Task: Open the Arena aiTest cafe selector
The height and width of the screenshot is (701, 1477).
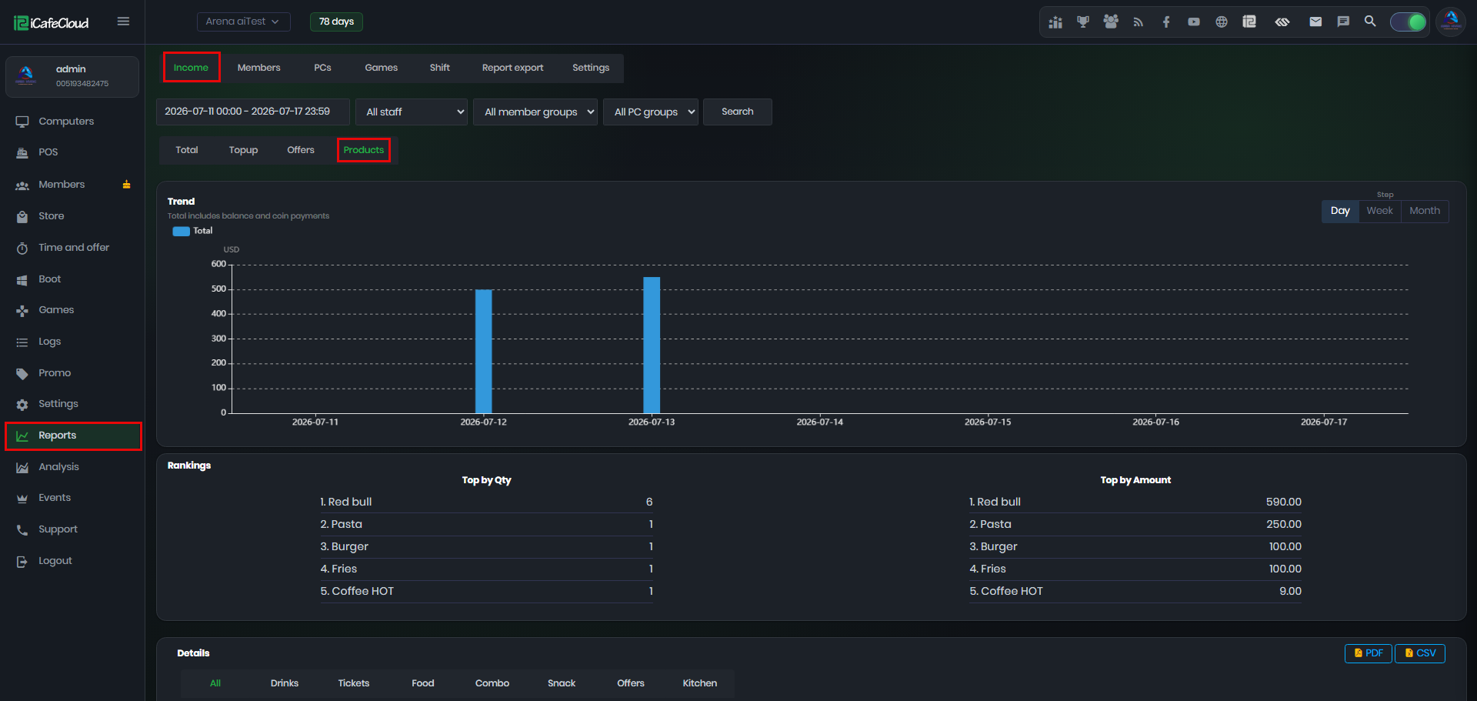Action: click(243, 22)
